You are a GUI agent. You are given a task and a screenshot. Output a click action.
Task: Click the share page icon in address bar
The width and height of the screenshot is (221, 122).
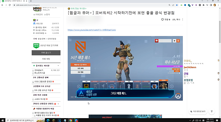point(173,5)
